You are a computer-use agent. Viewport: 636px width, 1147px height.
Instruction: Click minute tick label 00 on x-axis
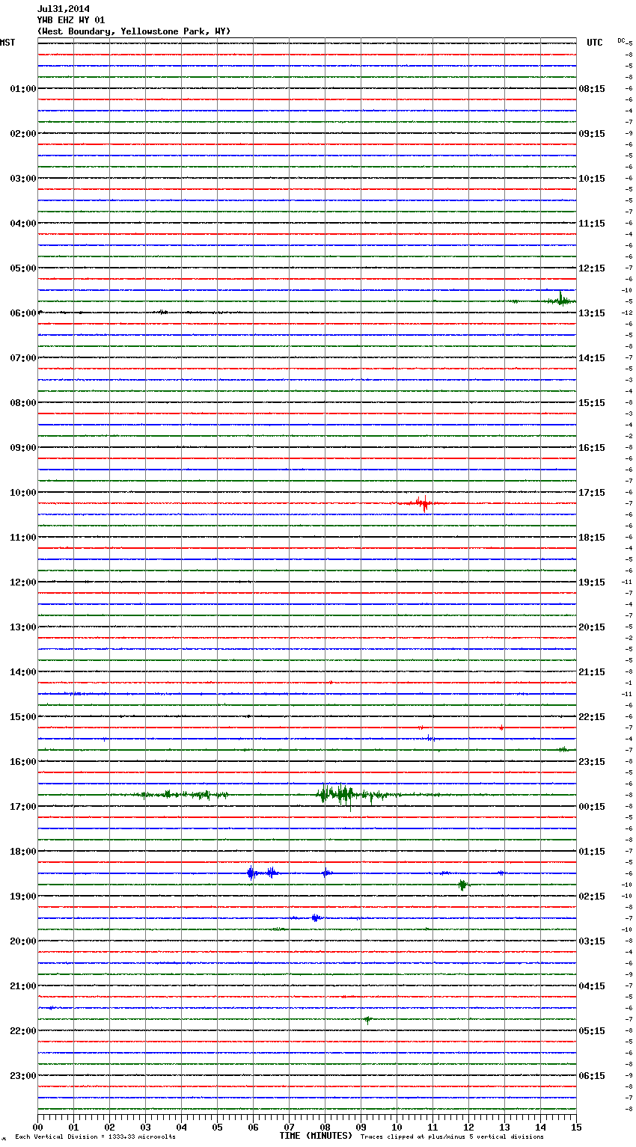[37, 1127]
